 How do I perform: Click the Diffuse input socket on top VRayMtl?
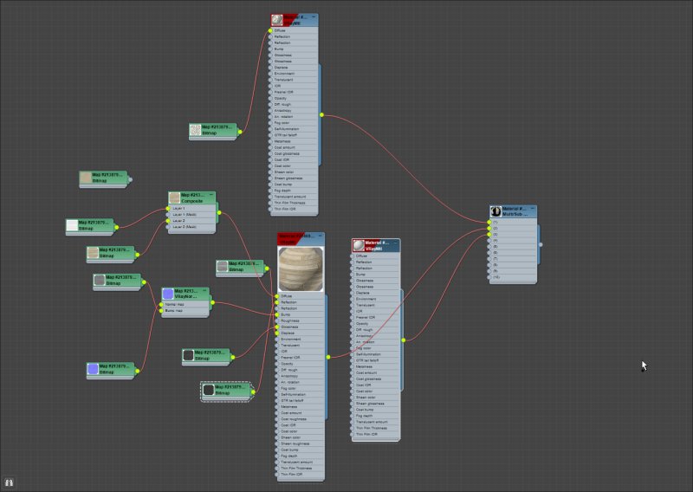click(x=270, y=30)
